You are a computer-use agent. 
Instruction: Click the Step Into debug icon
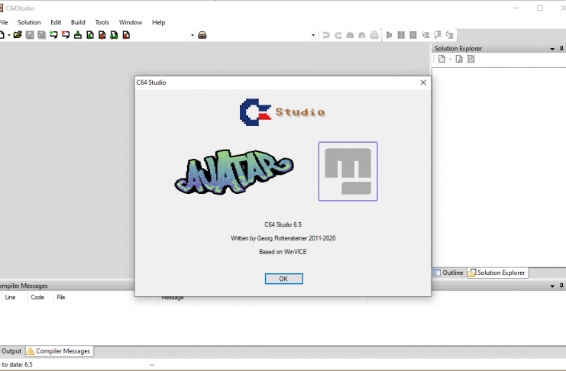pos(425,35)
